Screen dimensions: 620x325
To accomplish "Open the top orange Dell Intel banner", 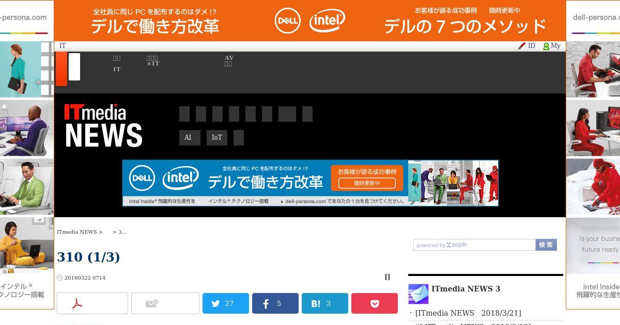I will [310, 21].
